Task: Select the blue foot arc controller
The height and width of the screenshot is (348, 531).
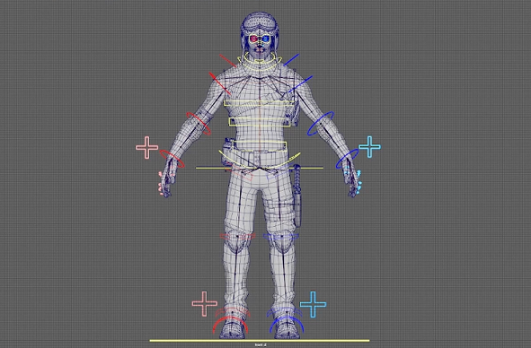Action: pyautogui.click(x=287, y=324)
